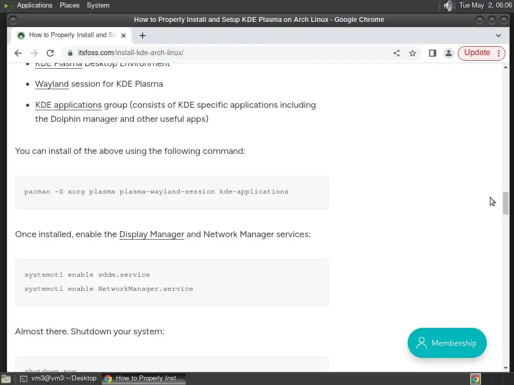
Task: Click the address bar URL
Action: [131, 53]
